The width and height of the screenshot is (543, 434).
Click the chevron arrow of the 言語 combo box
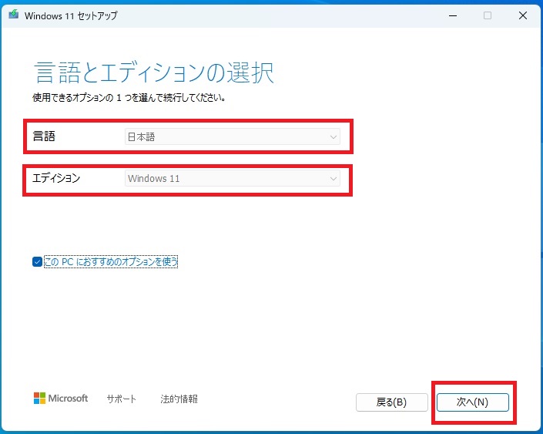click(x=333, y=137)
